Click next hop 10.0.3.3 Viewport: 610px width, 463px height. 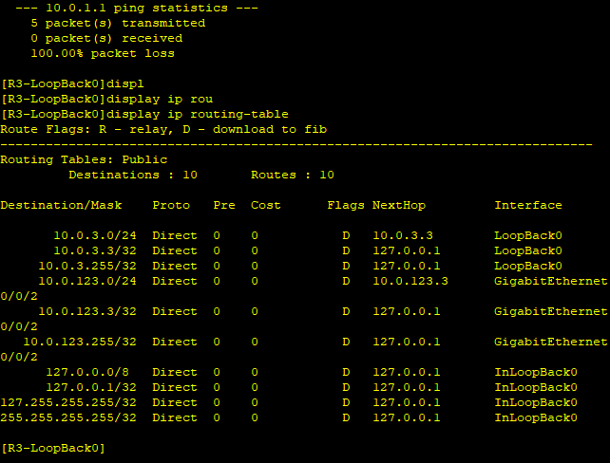click(x=403, y=235)
